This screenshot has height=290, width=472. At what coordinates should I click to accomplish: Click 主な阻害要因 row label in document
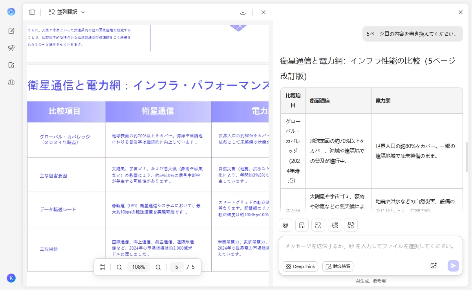[53, 176]
